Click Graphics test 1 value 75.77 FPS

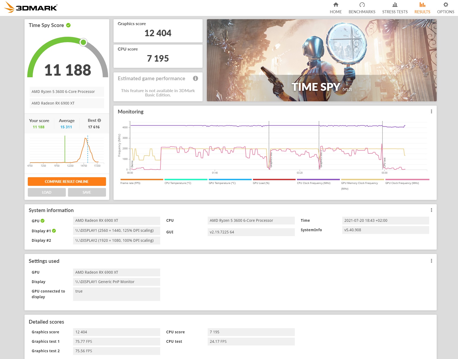tap(117, 341)
